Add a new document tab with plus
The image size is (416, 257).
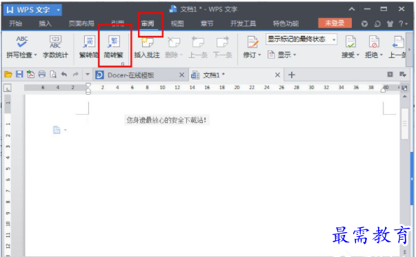click(x=292, y=75)
